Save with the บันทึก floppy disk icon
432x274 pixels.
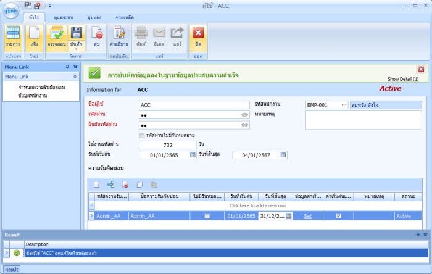click(x=77, y=33)
